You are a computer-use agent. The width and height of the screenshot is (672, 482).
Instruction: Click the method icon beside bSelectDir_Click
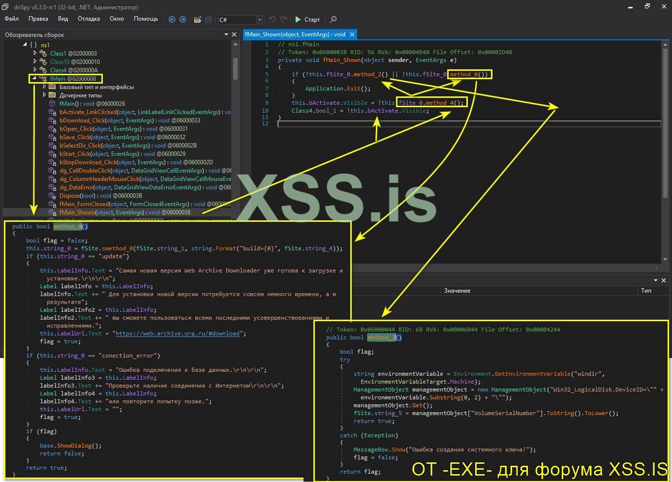(x=52, y=146)
